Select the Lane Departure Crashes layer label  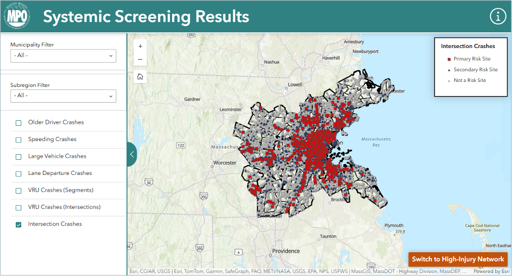(60, 173)
